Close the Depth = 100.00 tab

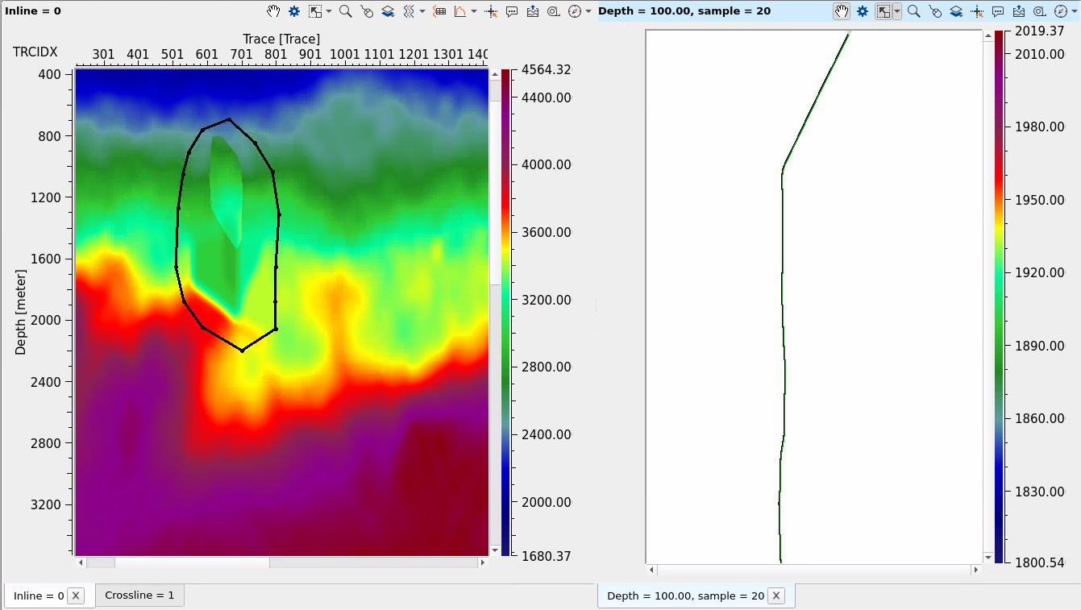[x=775, y=596]
